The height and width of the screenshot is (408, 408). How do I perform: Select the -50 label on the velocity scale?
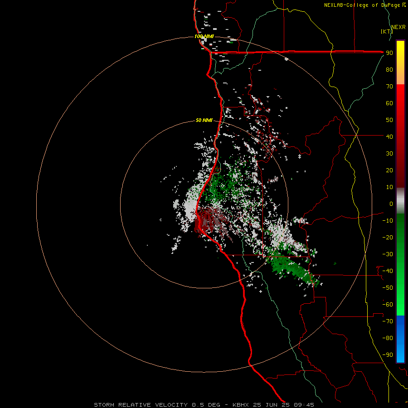pos(388,288)
